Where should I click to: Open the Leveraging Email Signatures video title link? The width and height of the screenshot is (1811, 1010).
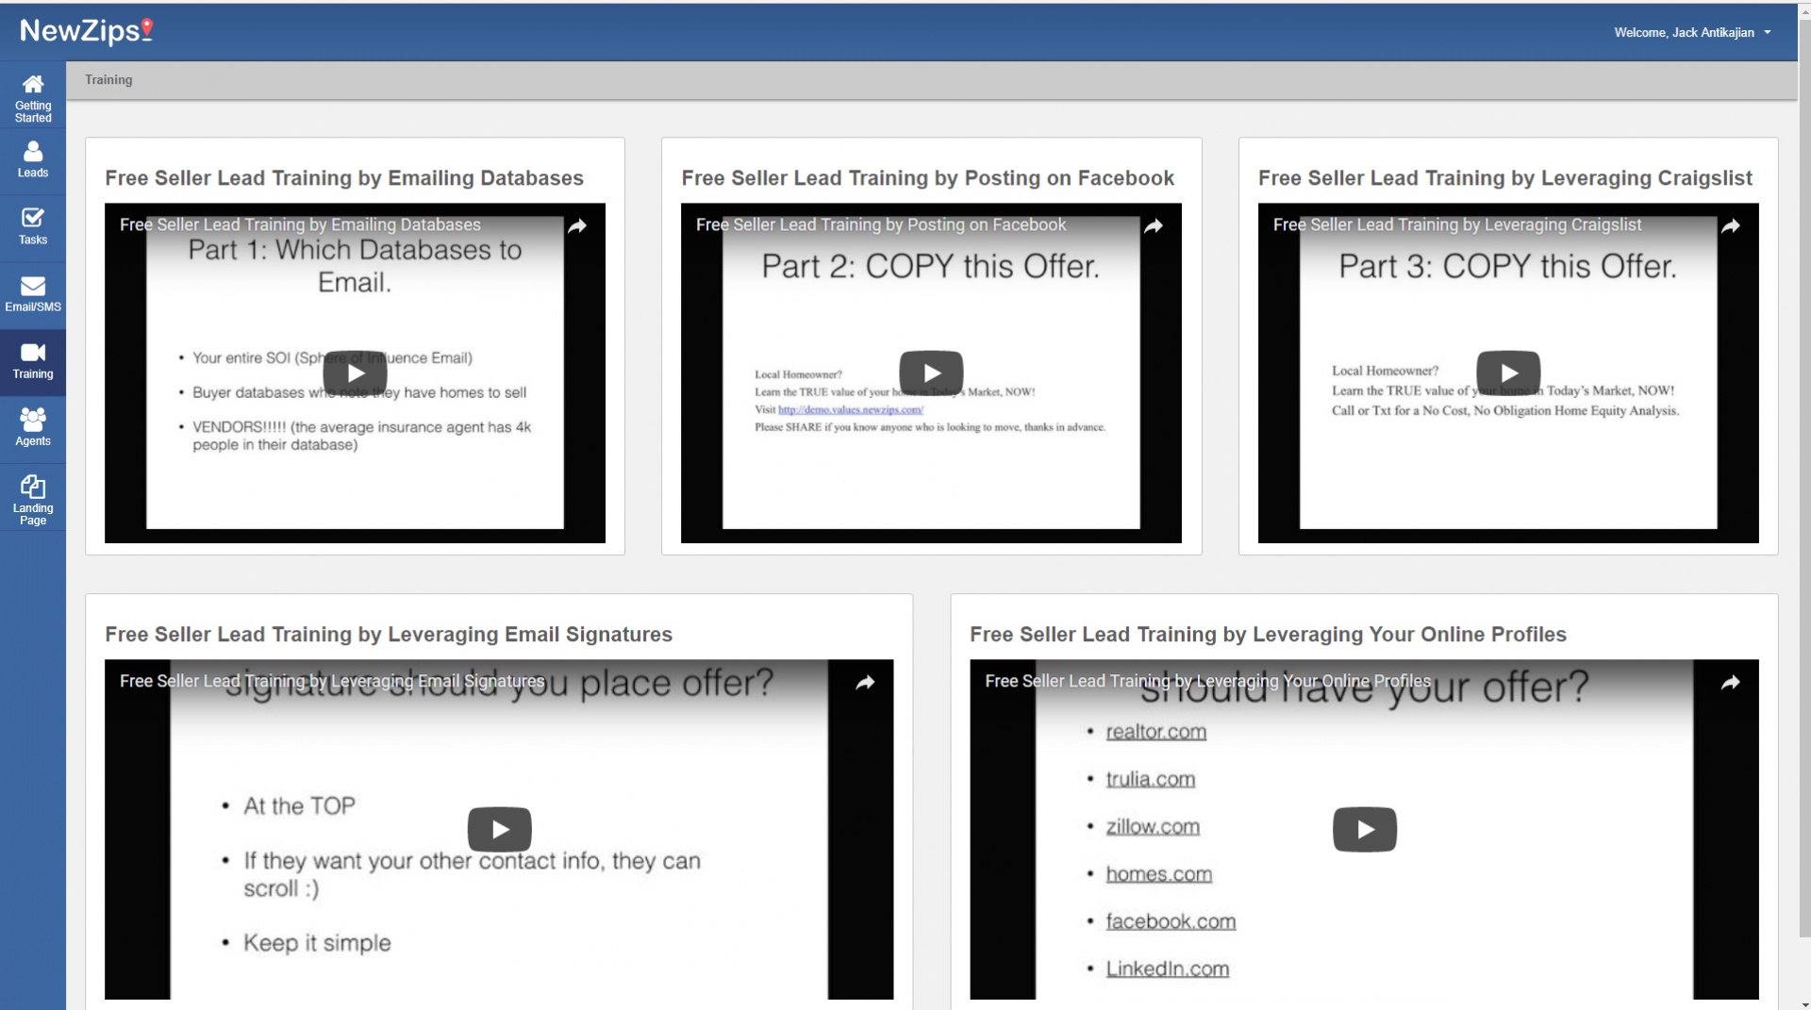[x=332, y=681]
